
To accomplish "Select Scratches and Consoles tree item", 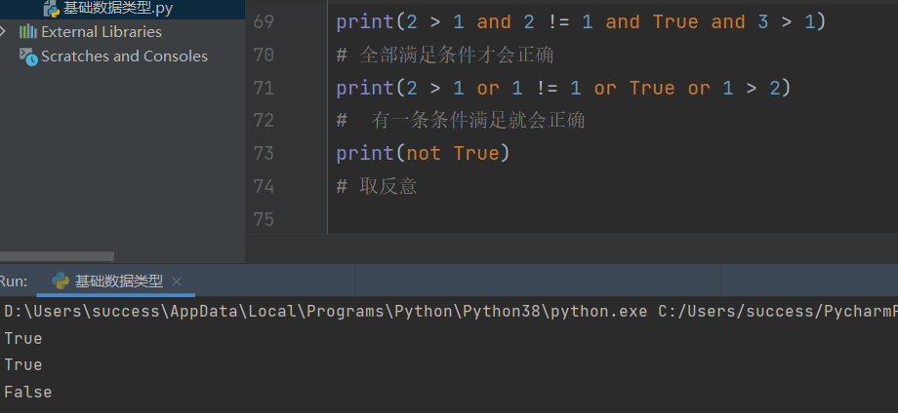I will 124,56.
